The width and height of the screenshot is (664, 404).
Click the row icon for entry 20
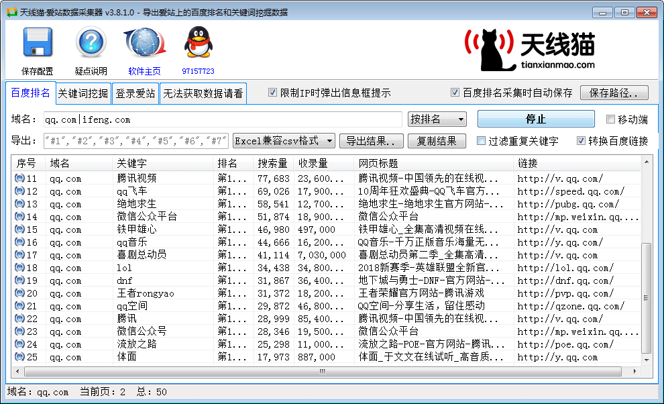pyautogui.click(x=19, y=293)
